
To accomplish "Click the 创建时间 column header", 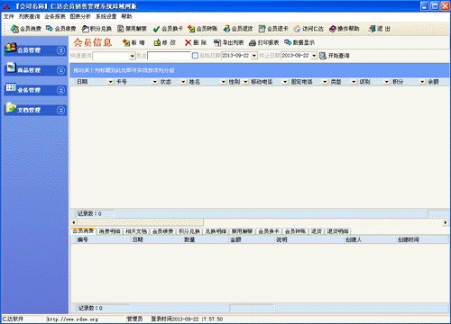I will 423,239.
